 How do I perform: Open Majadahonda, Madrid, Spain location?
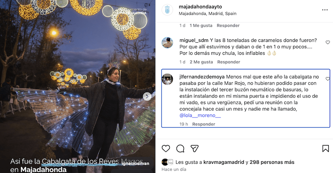click(207, 14)
